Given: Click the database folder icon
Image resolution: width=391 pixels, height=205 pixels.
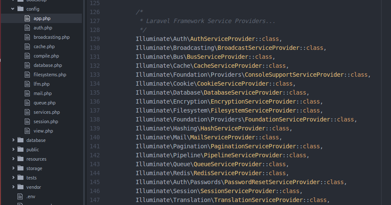Looking at the screenshot, I should tap(20, 140).
